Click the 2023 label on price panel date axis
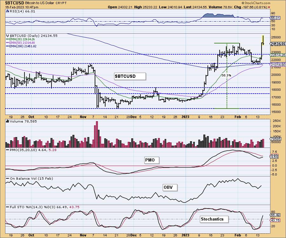Viewport: 286px width, 238px height. (185, 117)
